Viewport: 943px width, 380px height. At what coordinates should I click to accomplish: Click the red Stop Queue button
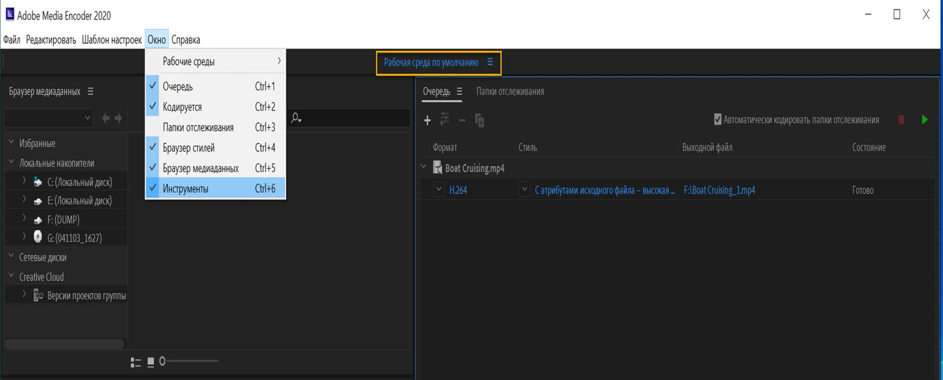(901, 120)
